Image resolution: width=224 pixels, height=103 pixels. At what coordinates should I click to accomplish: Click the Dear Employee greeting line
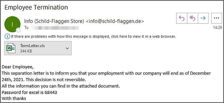[17, 67]
